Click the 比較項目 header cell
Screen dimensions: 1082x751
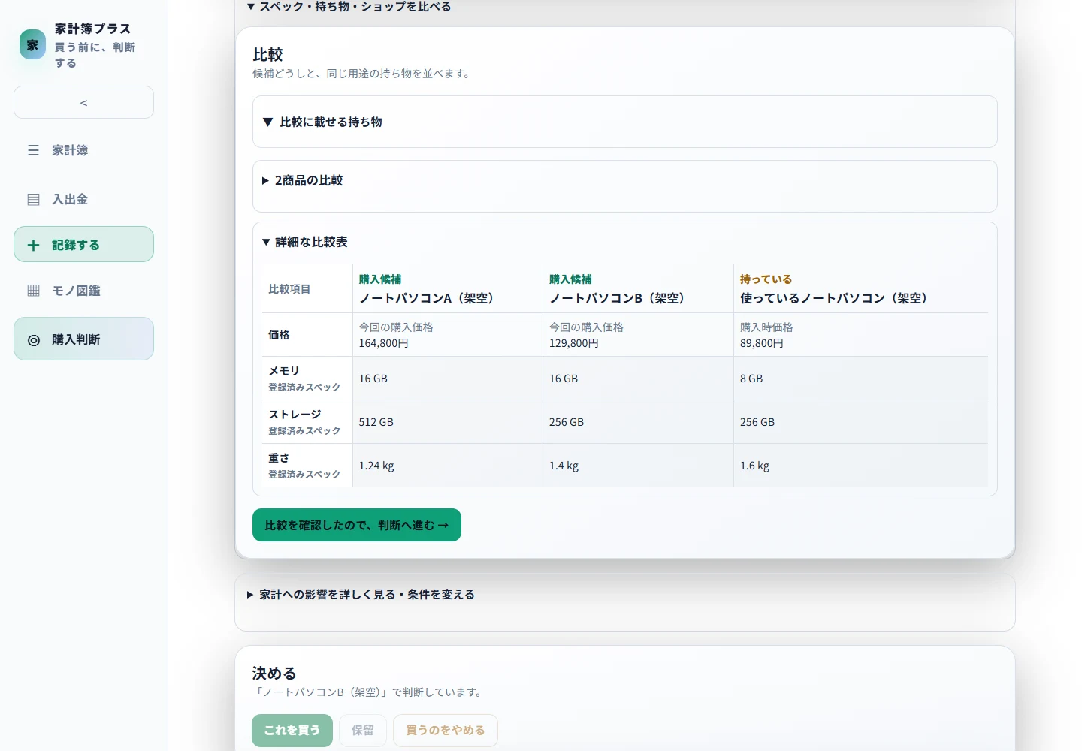pos(307,288)
